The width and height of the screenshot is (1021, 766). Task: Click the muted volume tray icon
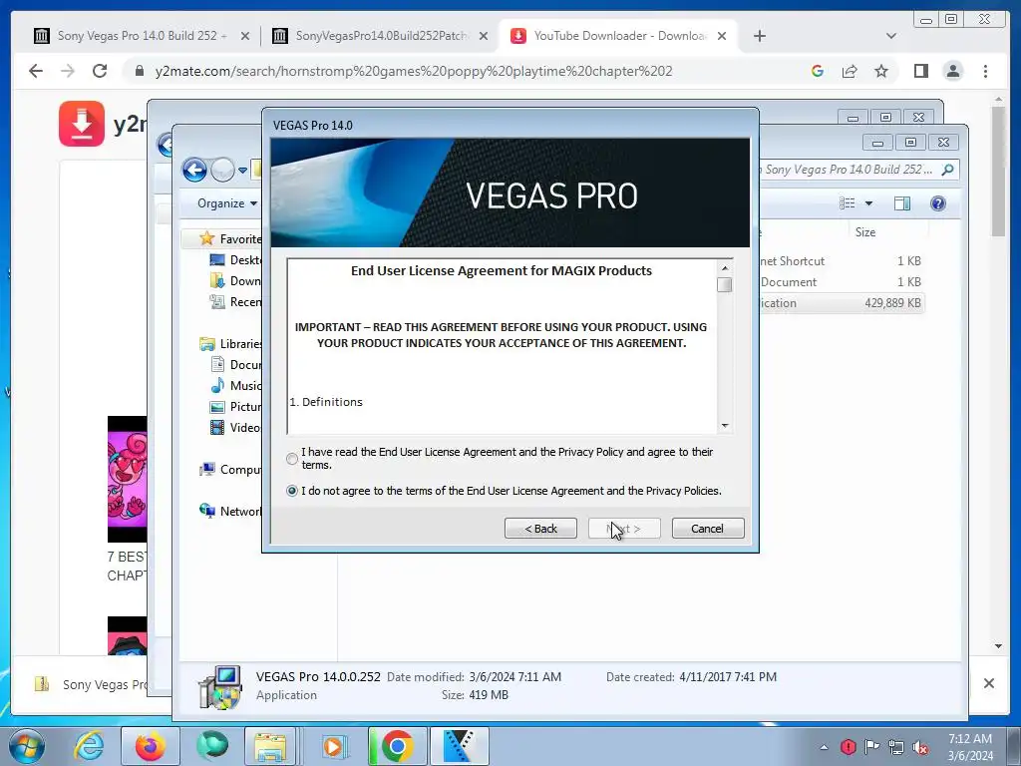point(920,747)
